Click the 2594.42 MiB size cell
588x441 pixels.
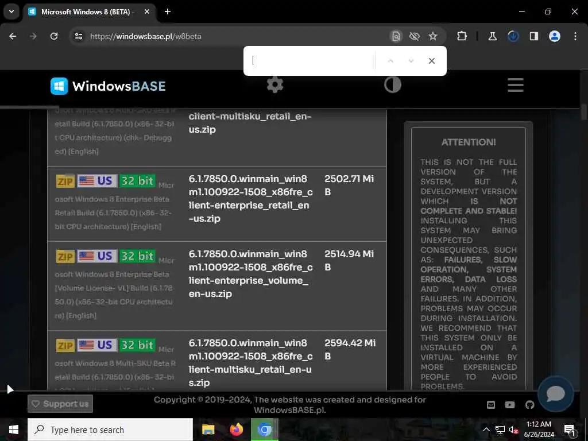(350, 350)
